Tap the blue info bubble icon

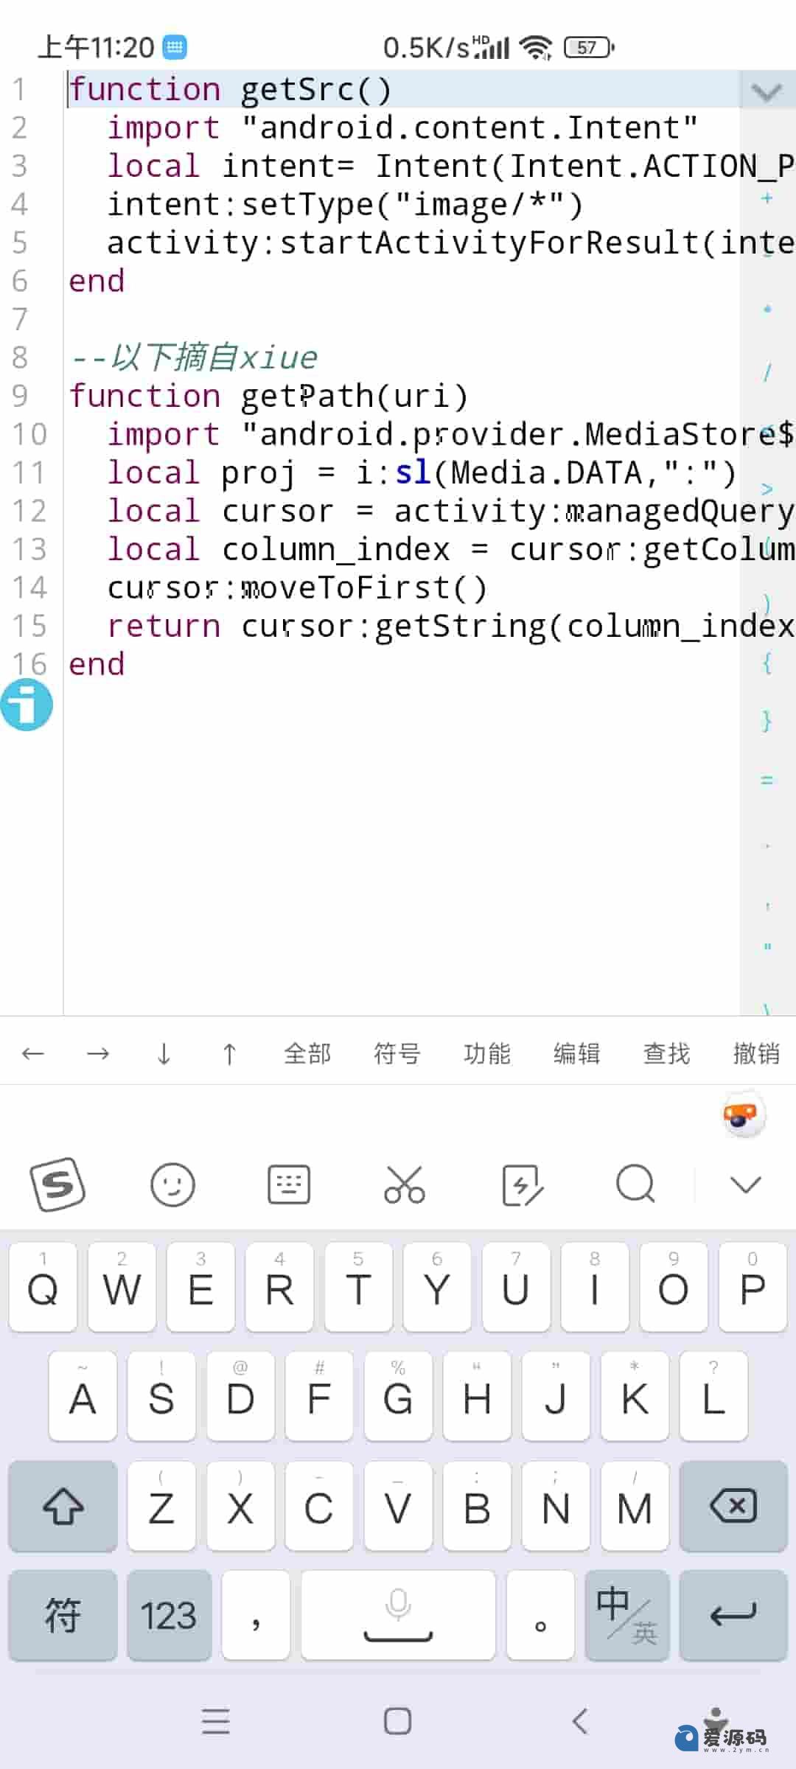pyautogui.click(x=27, y=705)
